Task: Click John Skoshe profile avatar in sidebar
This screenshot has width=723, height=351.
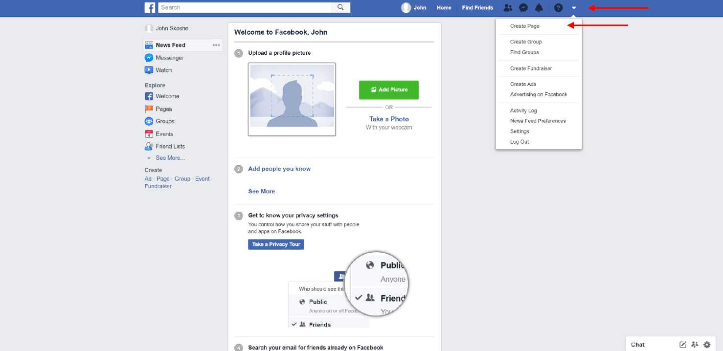Action: (149, 28)
